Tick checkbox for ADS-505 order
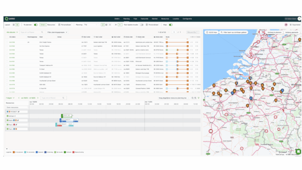 7,85
